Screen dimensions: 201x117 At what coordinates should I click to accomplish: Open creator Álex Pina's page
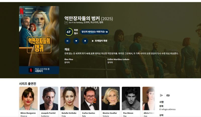coord(69,59)
